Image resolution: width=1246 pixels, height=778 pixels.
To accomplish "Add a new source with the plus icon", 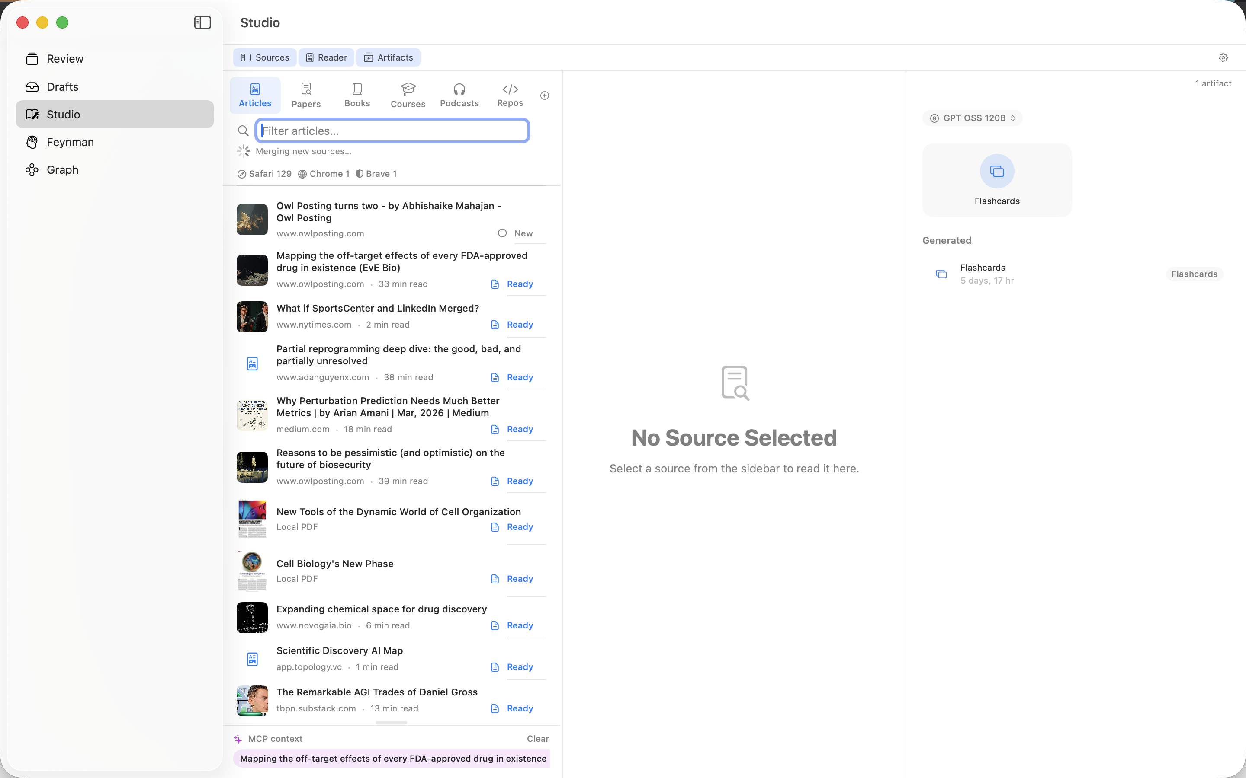I will [544, 95].
